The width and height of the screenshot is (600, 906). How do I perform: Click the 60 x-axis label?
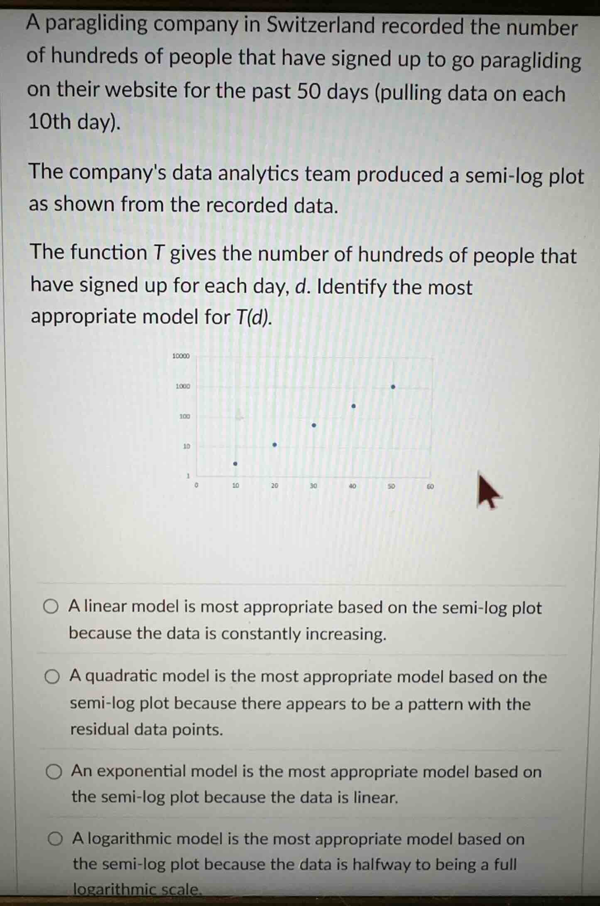pos(430,486)
